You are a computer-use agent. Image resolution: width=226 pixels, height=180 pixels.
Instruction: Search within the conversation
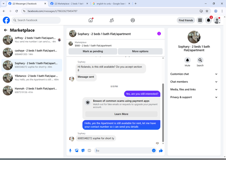[x=200, y=60]
